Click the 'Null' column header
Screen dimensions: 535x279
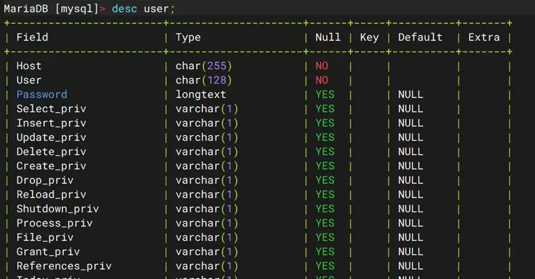coord(328,37)
